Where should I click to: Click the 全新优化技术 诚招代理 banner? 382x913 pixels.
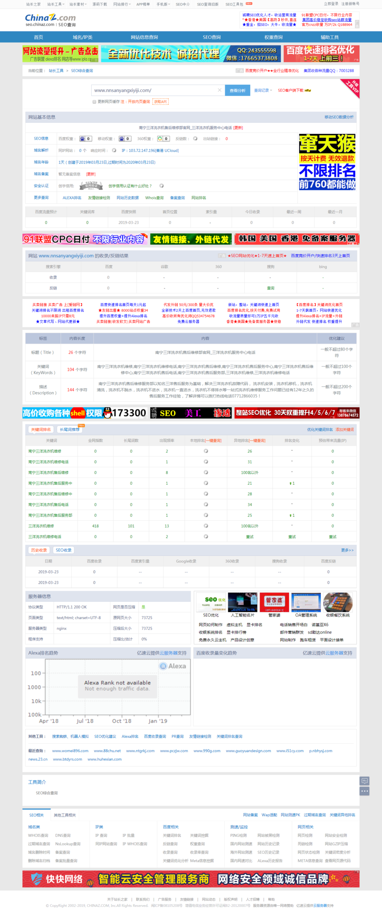191,53
